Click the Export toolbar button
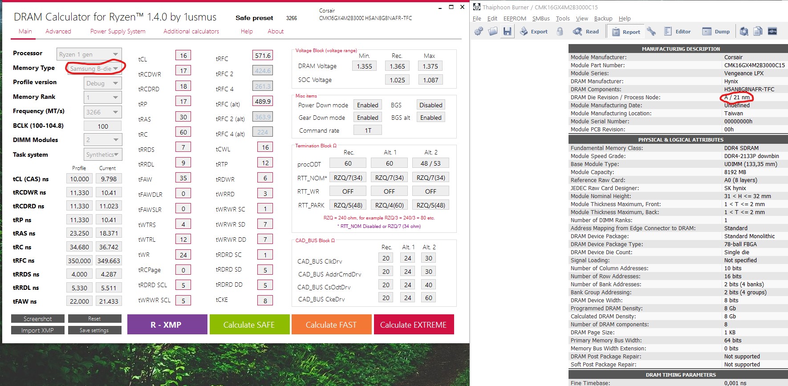 coord(534,31)
